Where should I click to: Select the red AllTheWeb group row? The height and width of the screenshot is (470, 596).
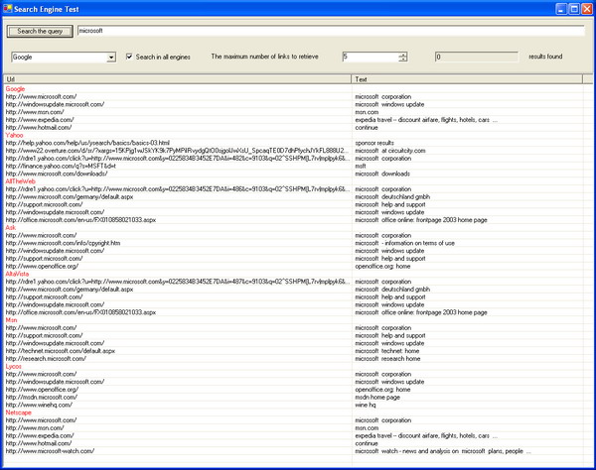[20, 181]
